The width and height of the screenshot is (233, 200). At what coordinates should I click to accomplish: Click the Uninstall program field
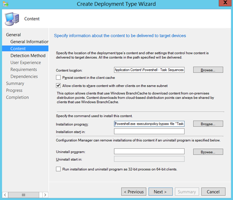click(149, 151)
